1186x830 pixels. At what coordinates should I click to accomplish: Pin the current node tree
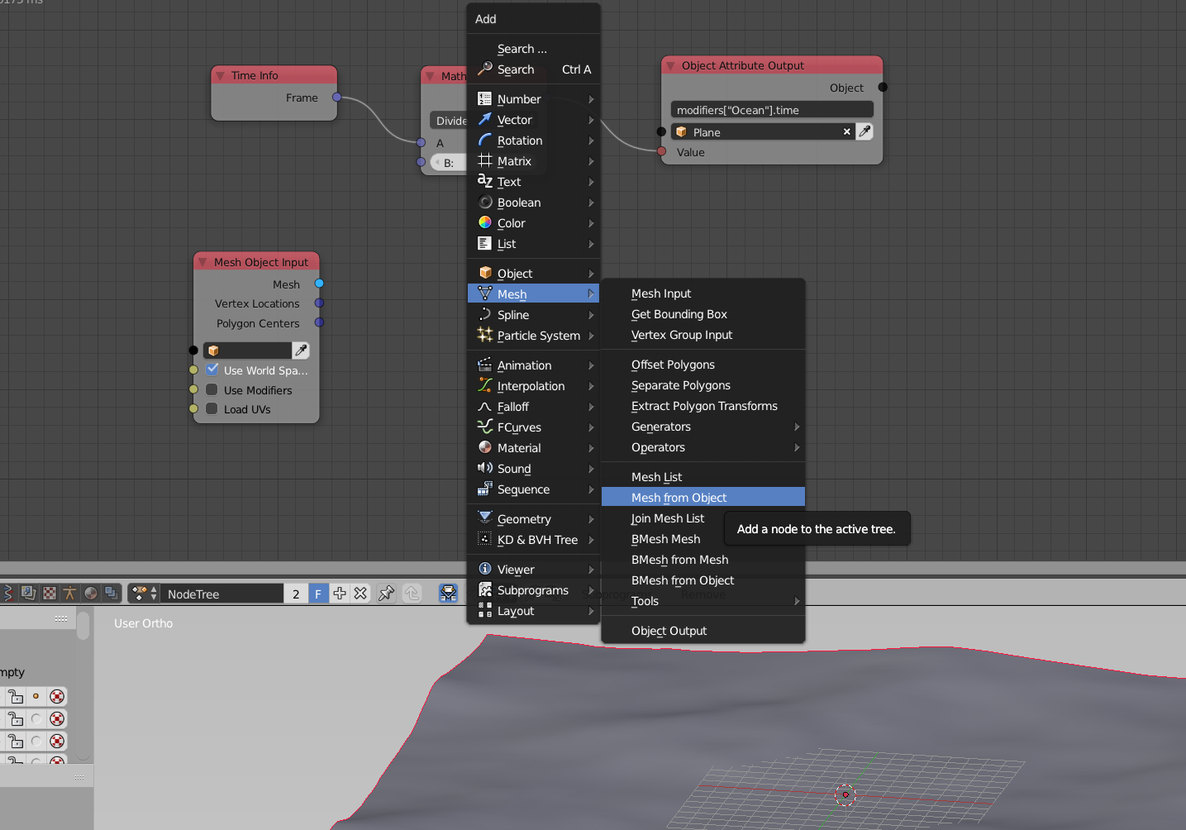pos(385,593)
